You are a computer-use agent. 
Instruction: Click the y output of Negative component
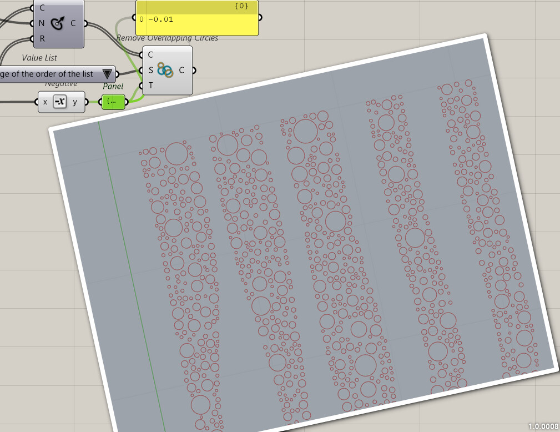coord(75,102)
